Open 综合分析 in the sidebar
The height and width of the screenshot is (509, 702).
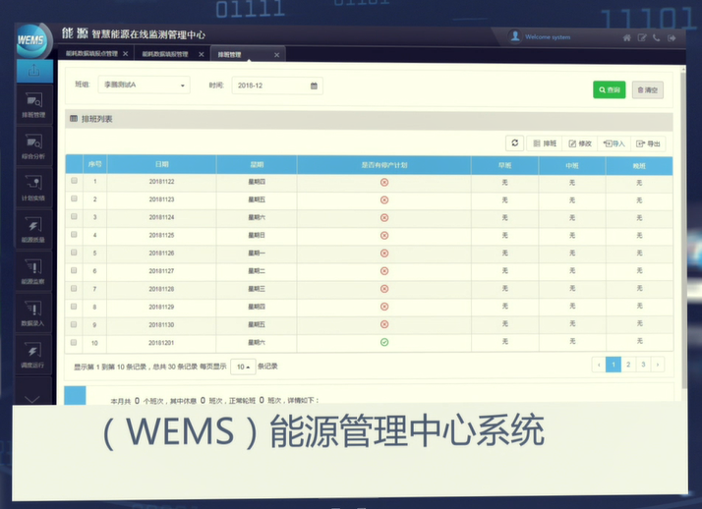pyautogui.click(x=34, y=146)
